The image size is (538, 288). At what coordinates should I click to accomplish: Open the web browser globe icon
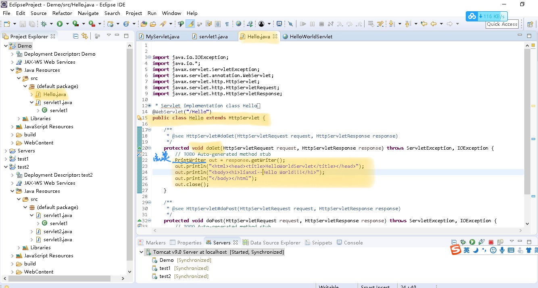[238, 23]
